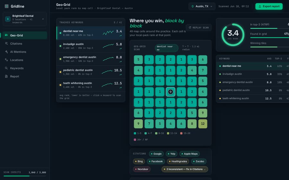Click the rank 12 grid cell

203,124
